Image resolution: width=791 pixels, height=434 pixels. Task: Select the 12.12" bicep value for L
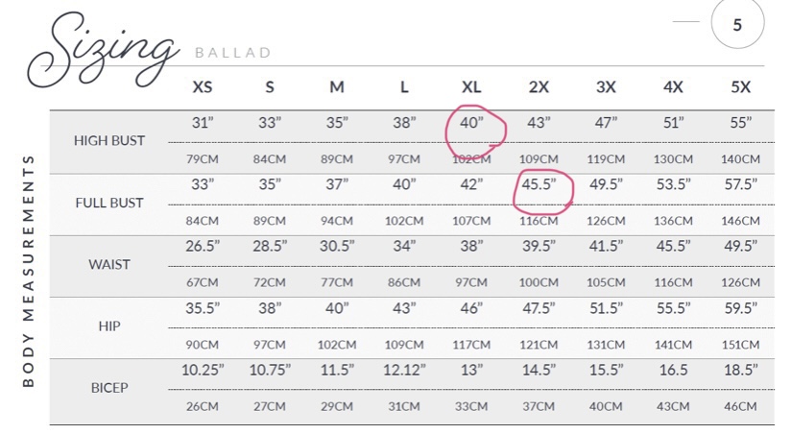coord(404,370)
